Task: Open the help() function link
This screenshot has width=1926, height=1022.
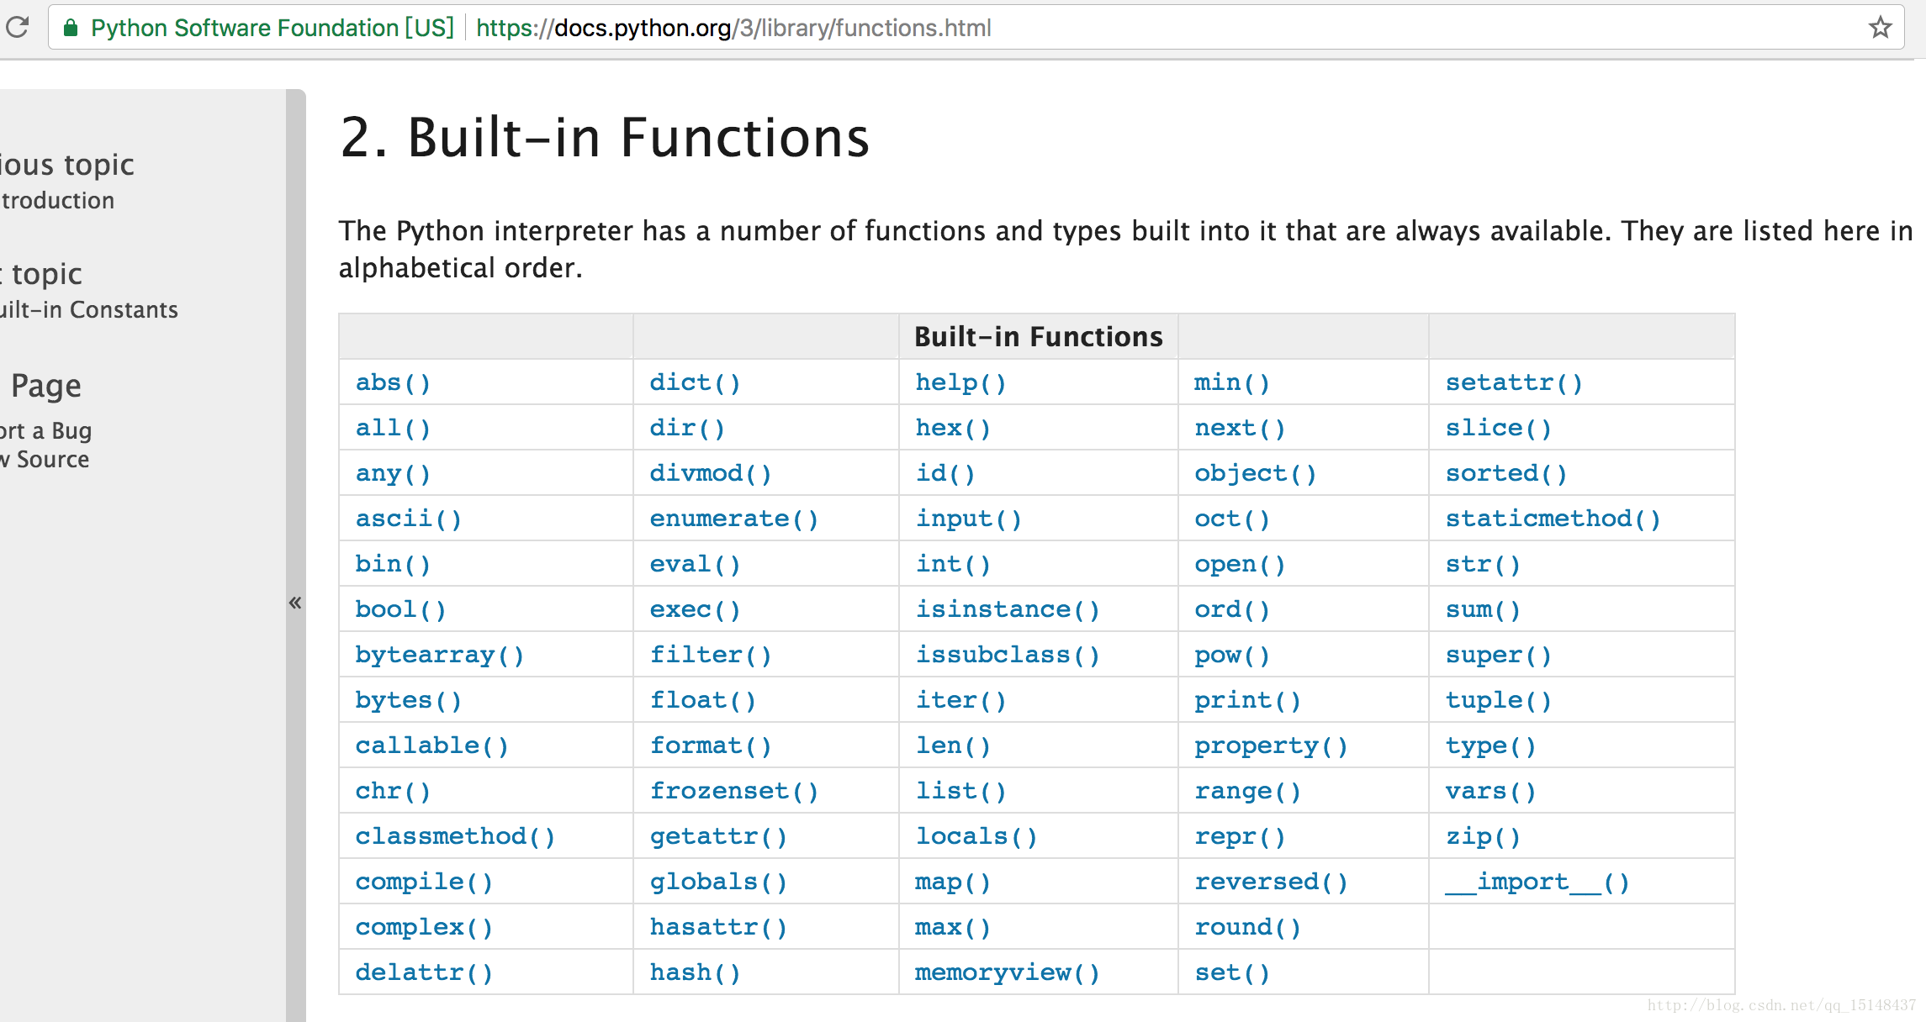Action: [961, 383]
